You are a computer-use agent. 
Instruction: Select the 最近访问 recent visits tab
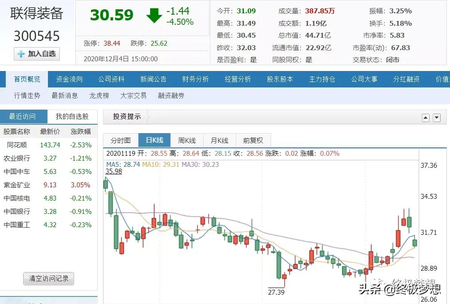23,116
